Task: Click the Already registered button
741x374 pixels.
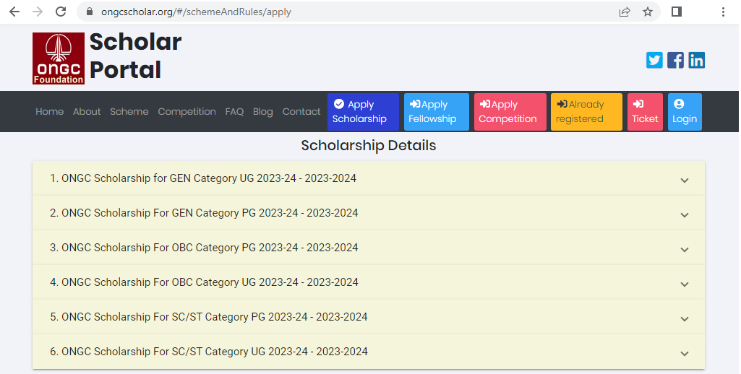Action: [x=586, y=112]
